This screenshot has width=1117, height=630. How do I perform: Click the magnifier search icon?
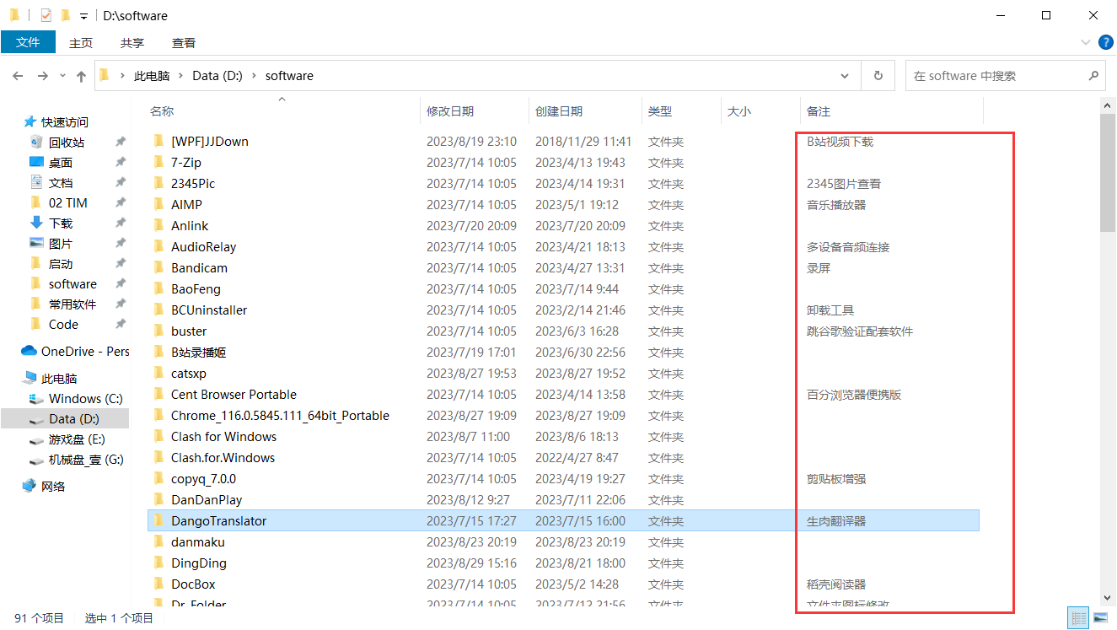click(x=1093, y=75)
